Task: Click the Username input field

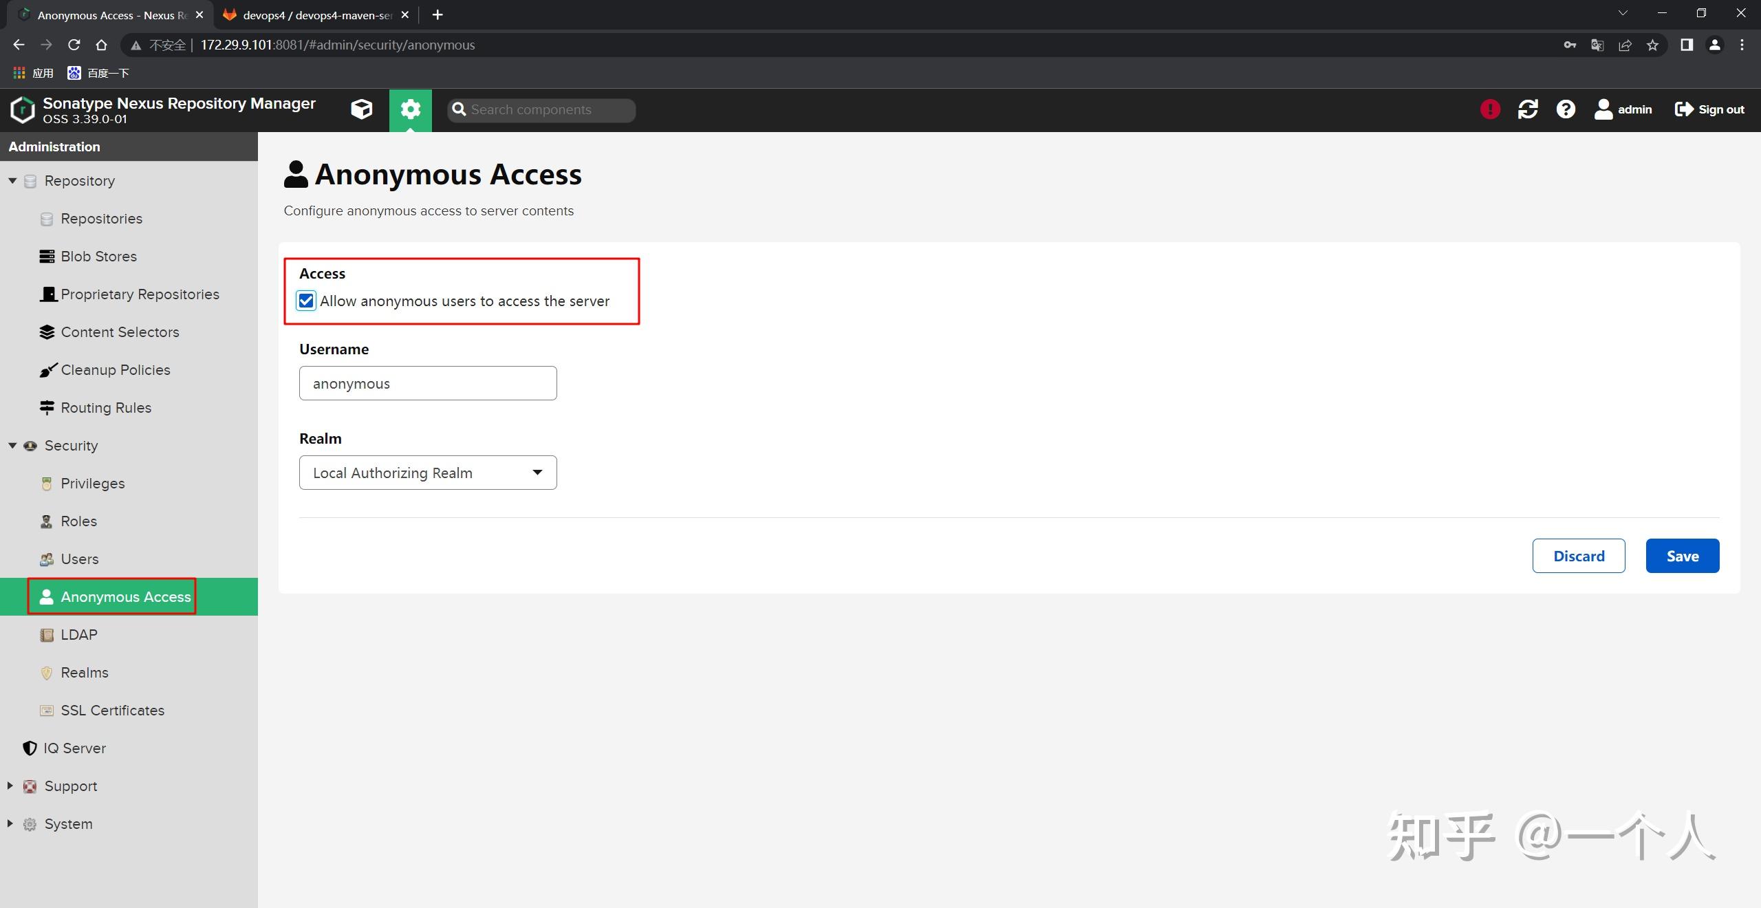Action: 427,384
